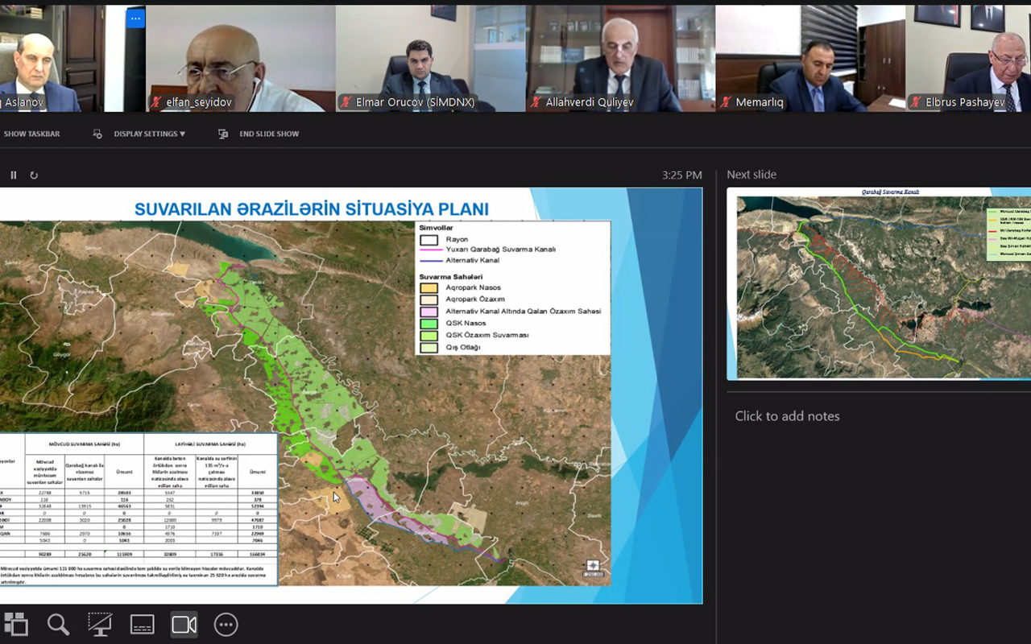Open the See all slides grid icon
This screenshot has height=644, width=1031.
[16, 625]
